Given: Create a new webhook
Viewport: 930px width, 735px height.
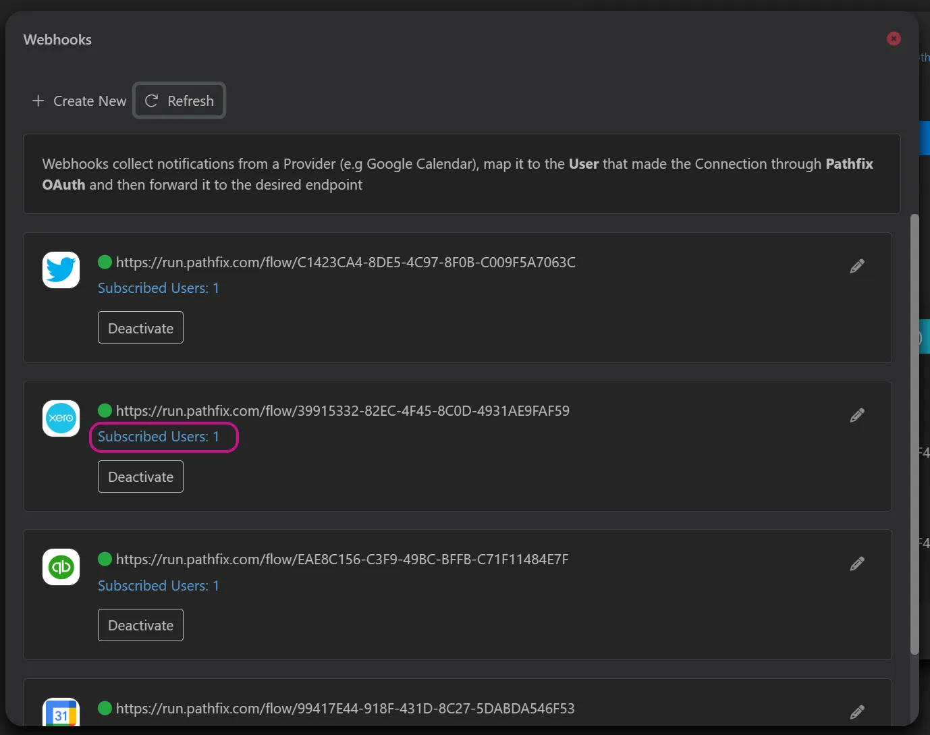Looking at the screenshot, I should pos(79,101).
